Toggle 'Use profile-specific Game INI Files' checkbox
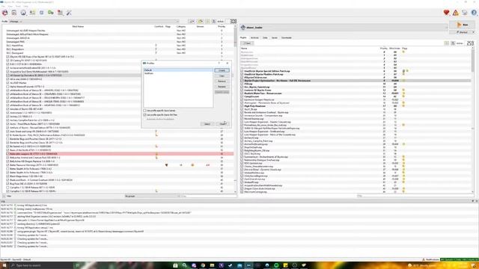The height and width of the screenshot is (269, 479). pos(144,115)
